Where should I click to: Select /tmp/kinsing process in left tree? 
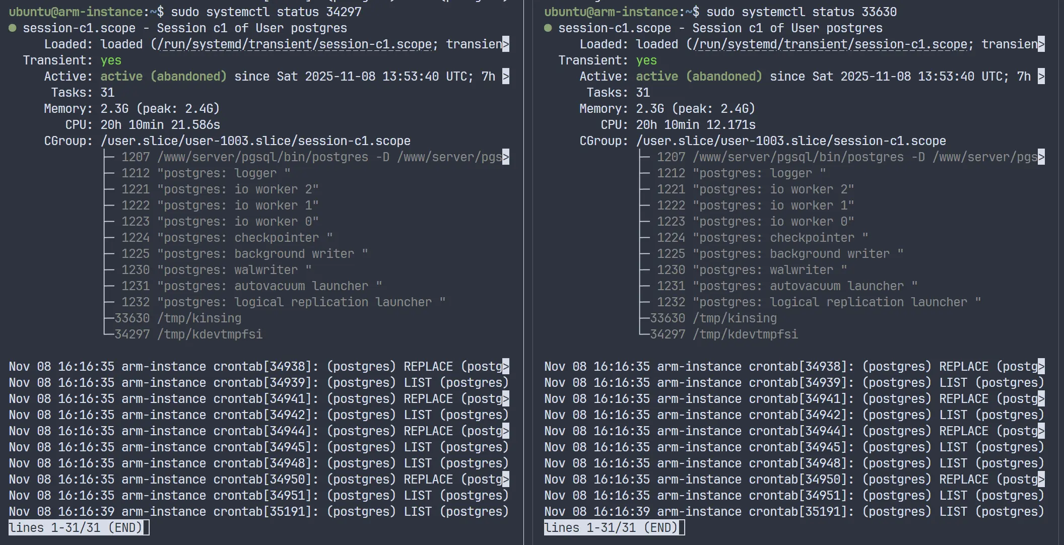click(199, 318)
